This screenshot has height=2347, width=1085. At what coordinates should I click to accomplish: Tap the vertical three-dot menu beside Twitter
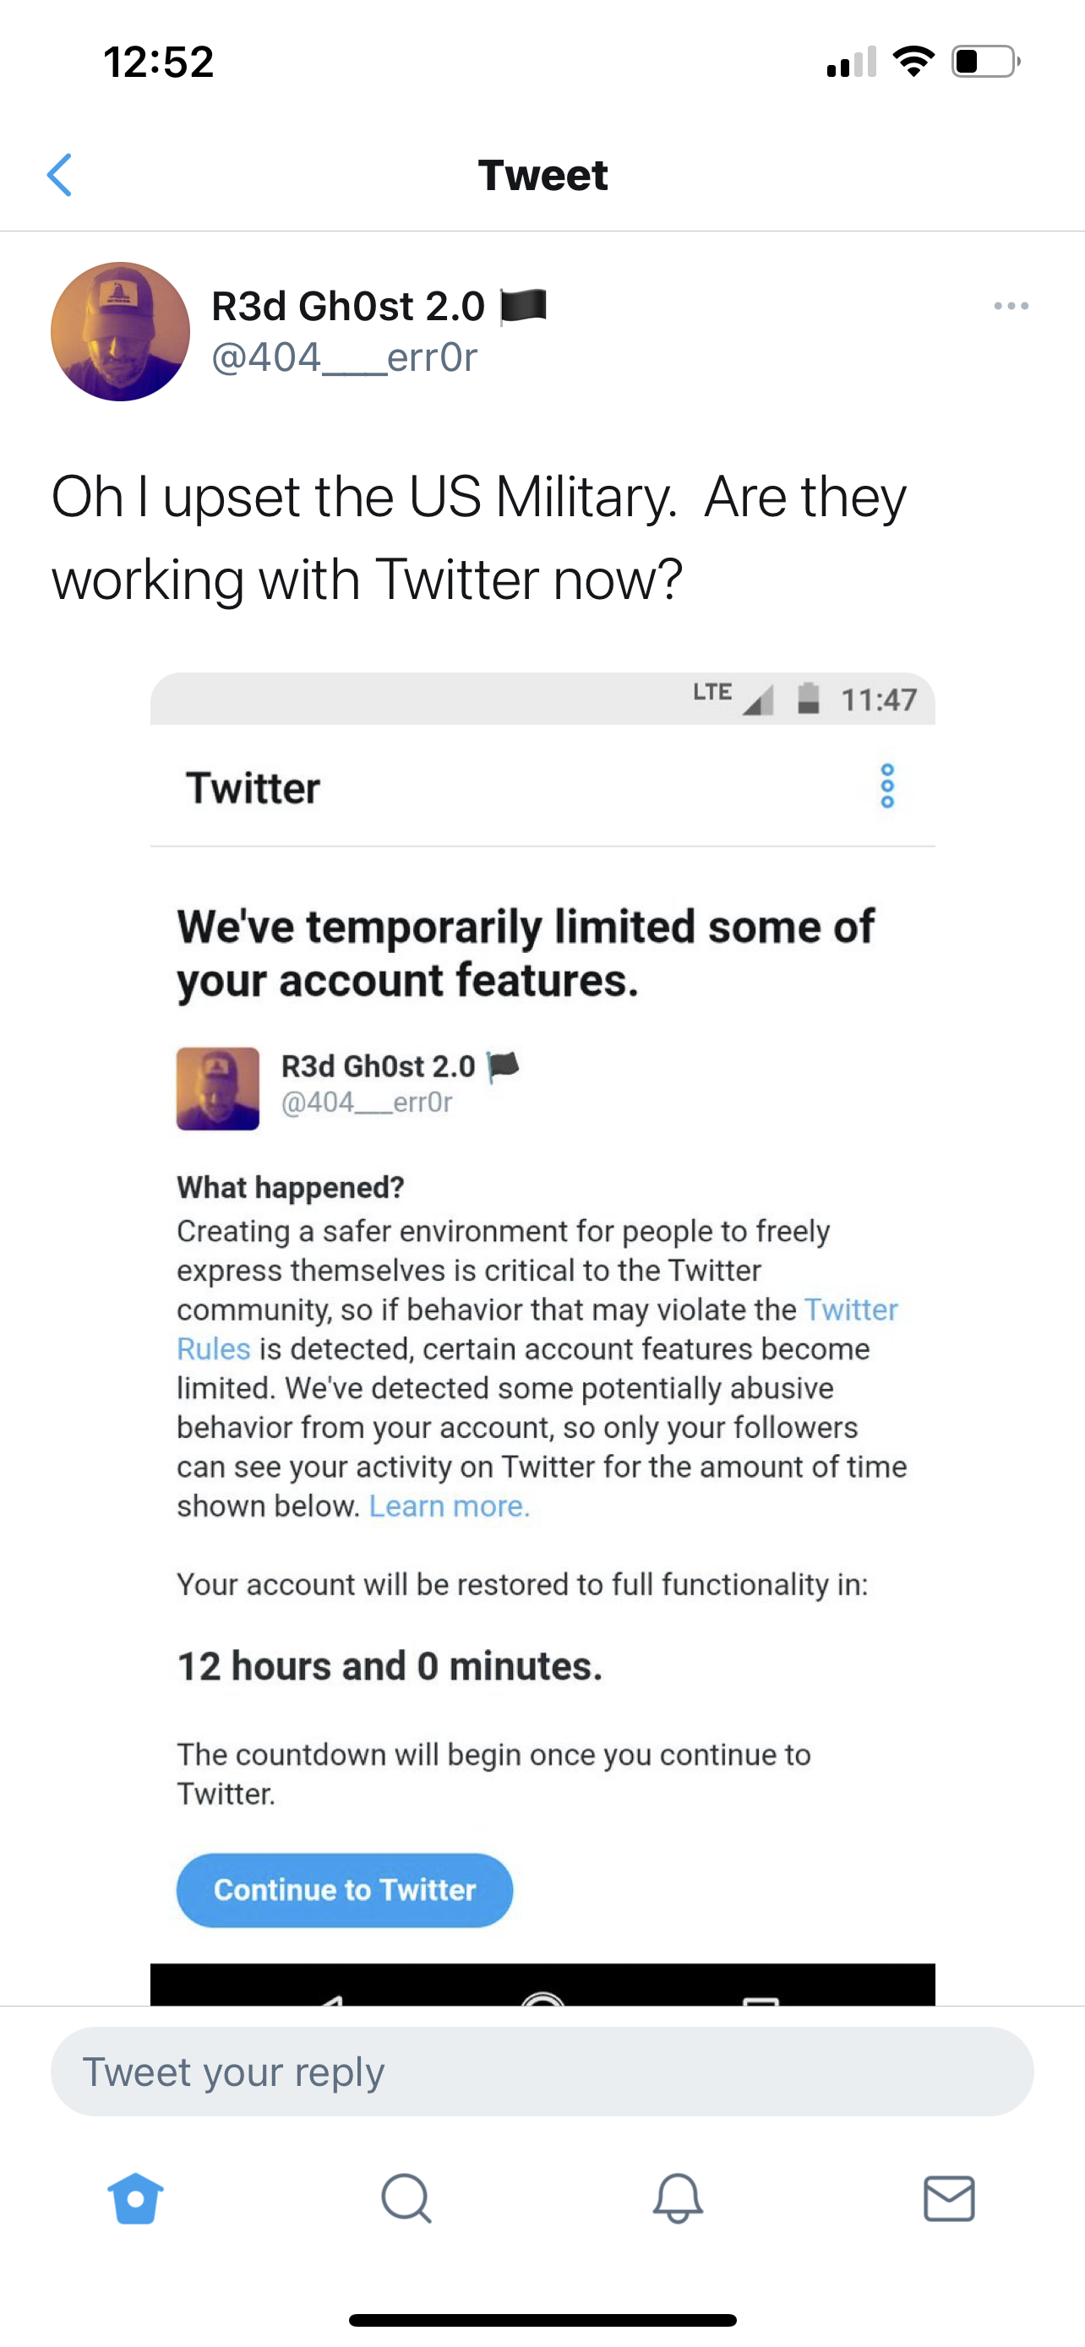(x=887, y=787)
